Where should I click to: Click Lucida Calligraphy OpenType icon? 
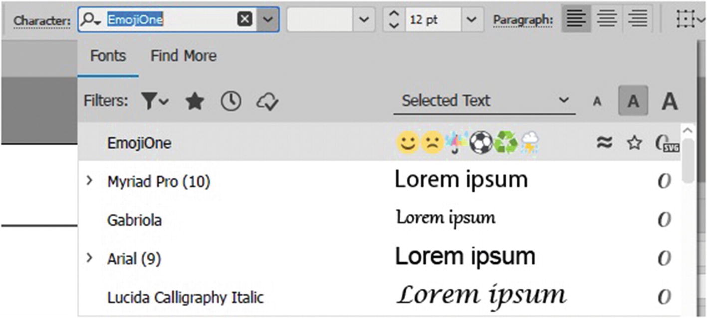coord(664,297)
